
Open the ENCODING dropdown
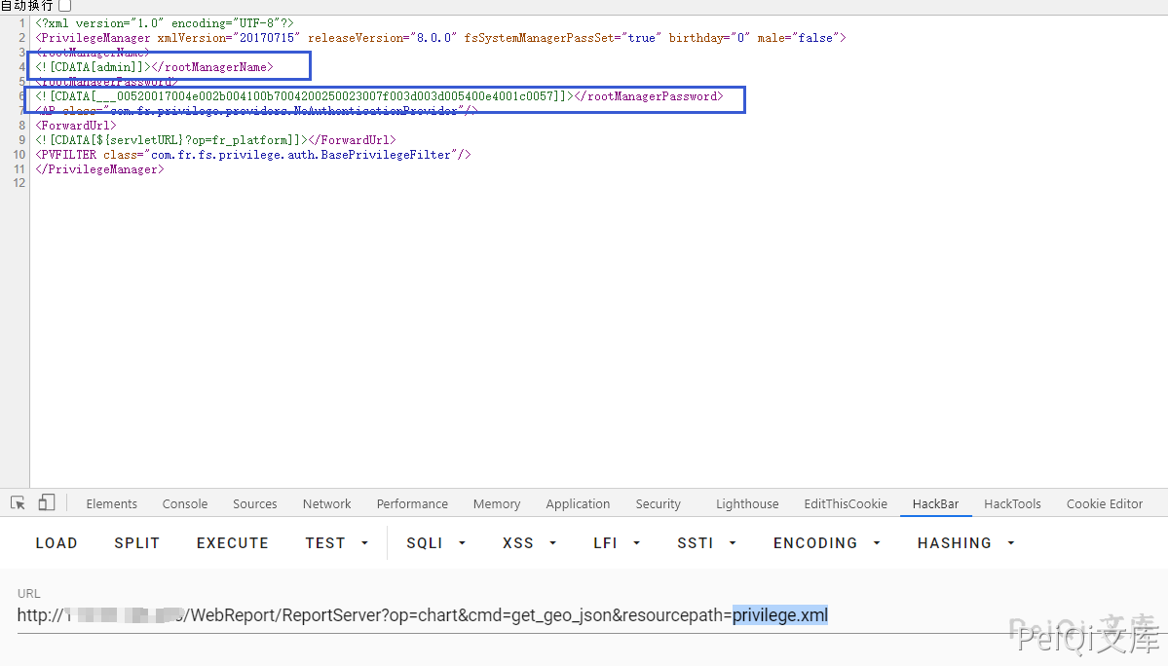[x=826, y=543]
